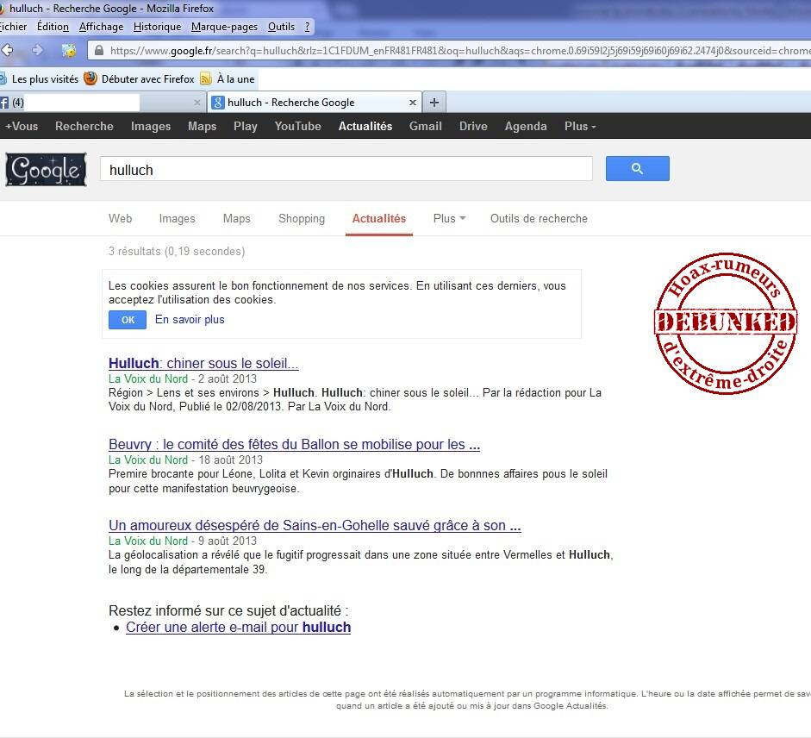Select the red Actualités results tab
The height and width of the screenshot is (738, 811).
tap(379, 218)
